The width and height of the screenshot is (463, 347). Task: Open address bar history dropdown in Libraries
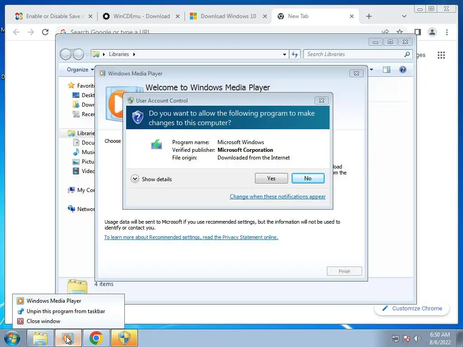pyautogui.click(x=284, y=54)
